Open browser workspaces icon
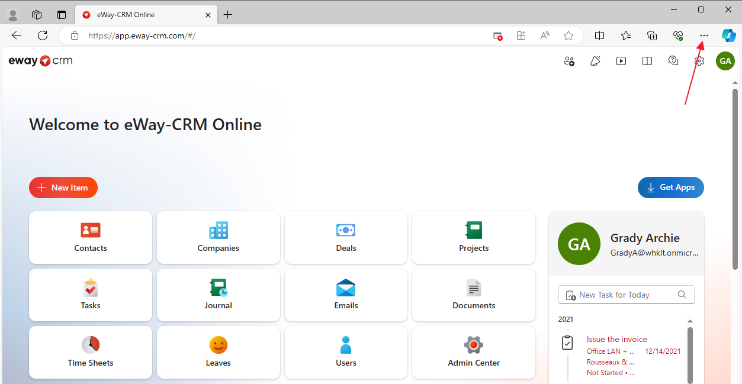The height and width of the screenshot is (384, 742). [37, 15]
